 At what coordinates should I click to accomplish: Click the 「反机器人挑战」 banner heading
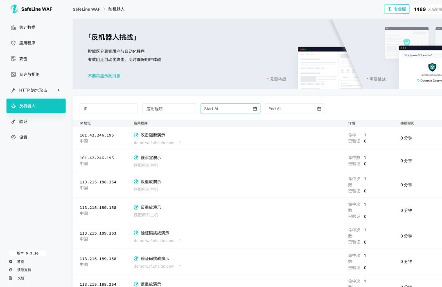[x=113, y=37]
